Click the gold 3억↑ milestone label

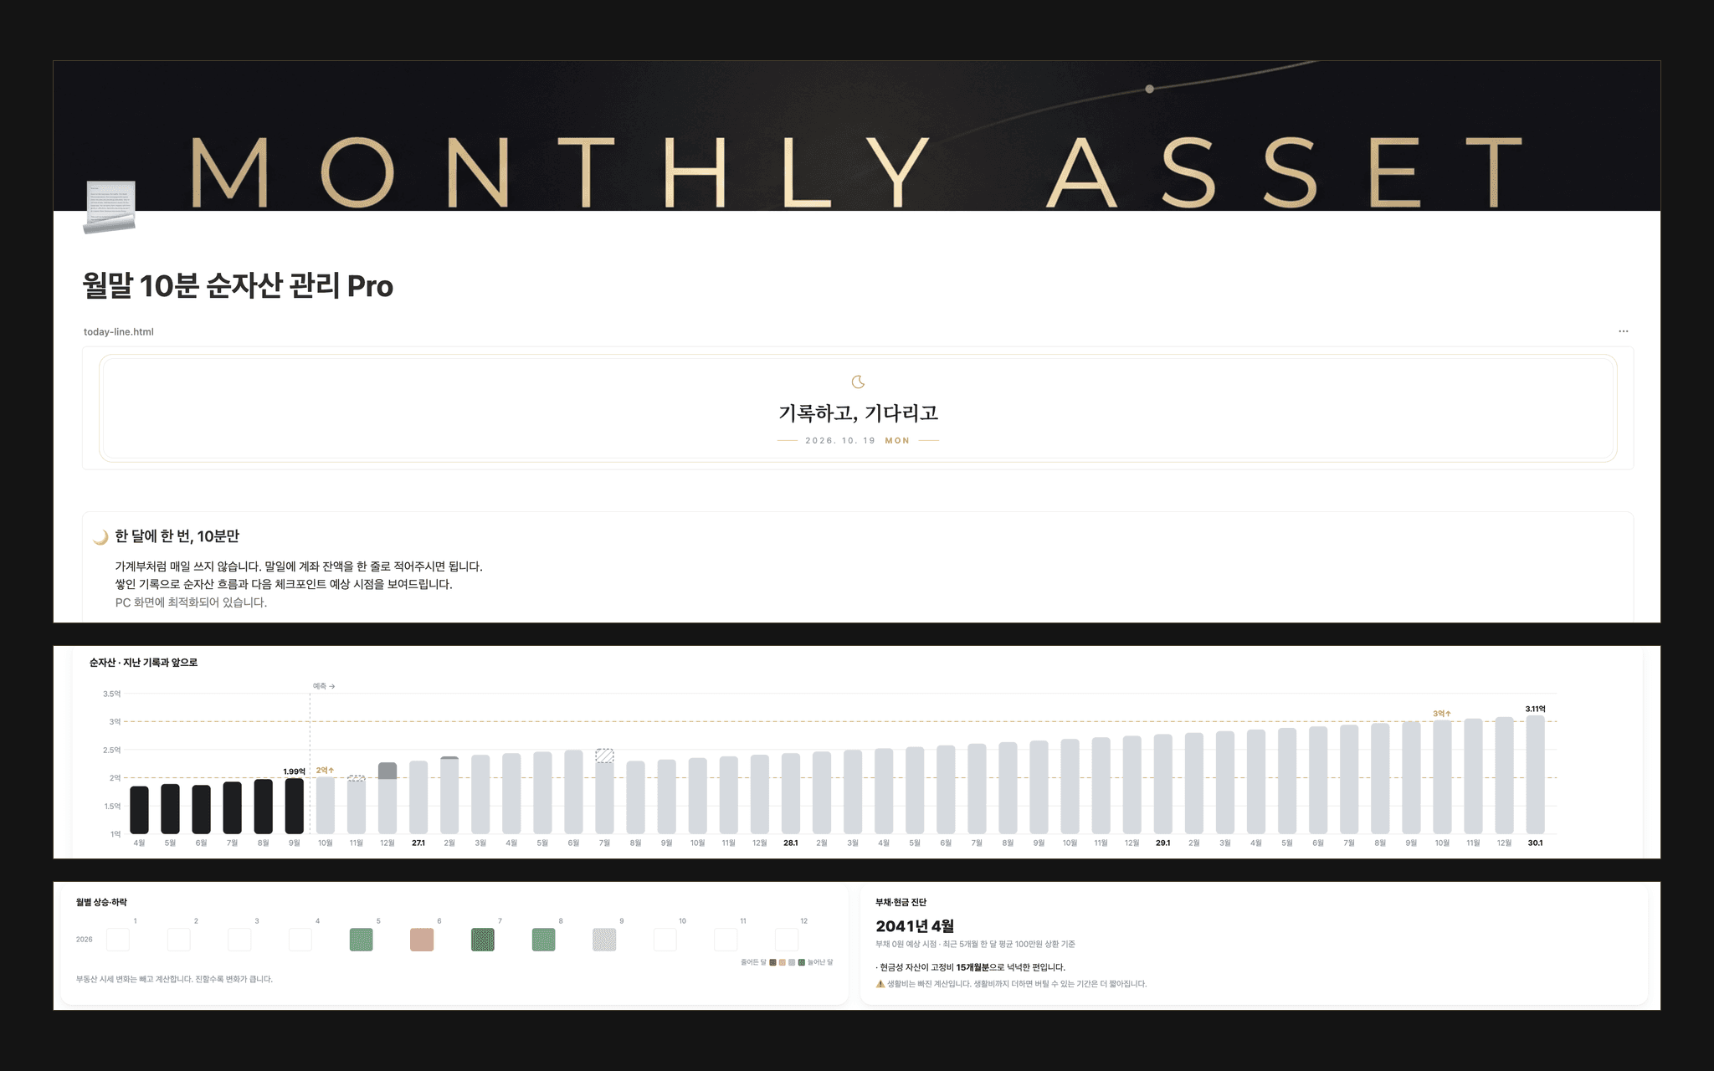1441,714
